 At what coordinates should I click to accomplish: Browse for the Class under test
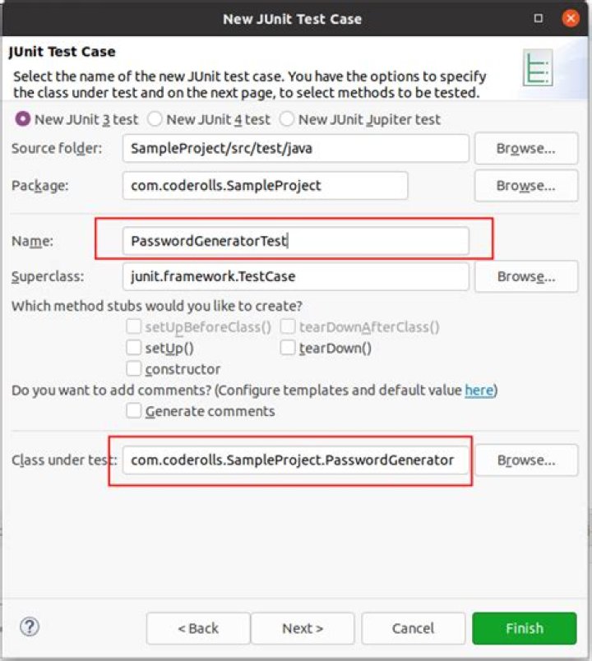click(x=525, y=460)
